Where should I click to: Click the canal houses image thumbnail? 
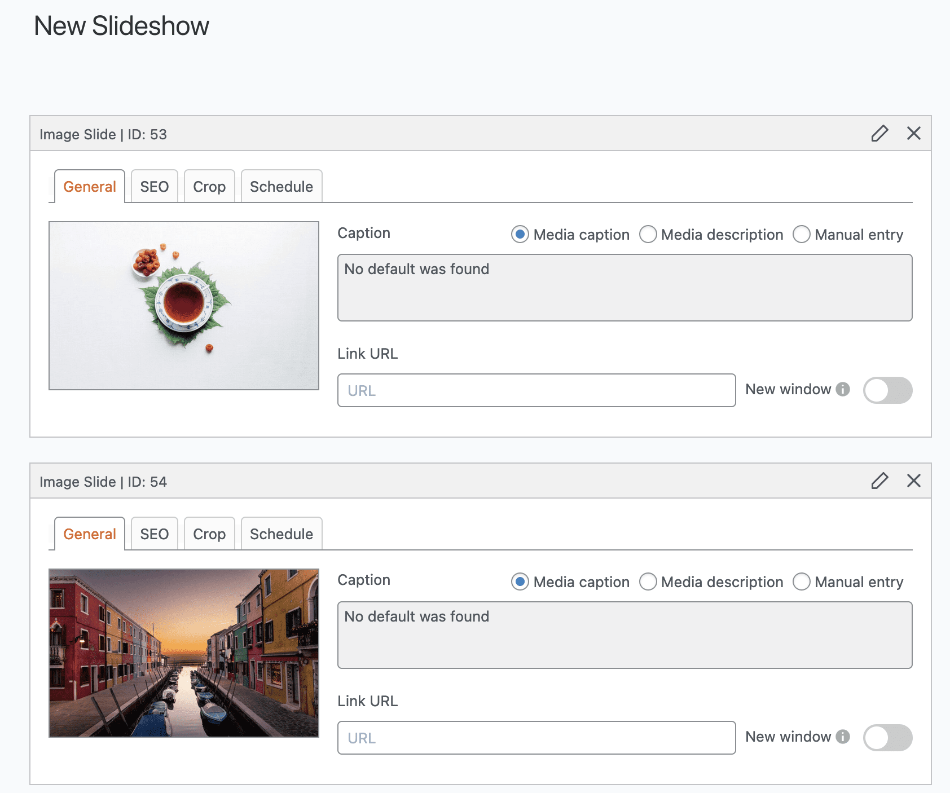click(x=184, y=653)
